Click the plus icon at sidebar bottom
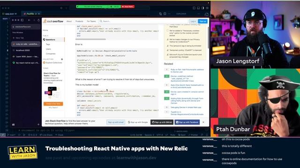 pyautogui.click(x=38, y=125)
